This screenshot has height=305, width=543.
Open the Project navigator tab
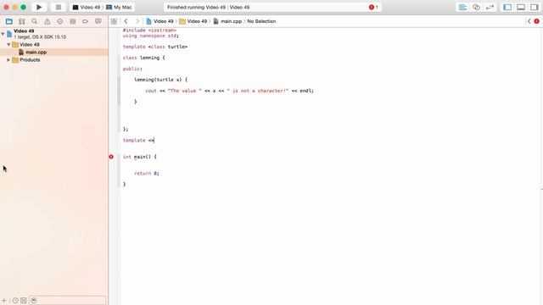pos(9,21)
